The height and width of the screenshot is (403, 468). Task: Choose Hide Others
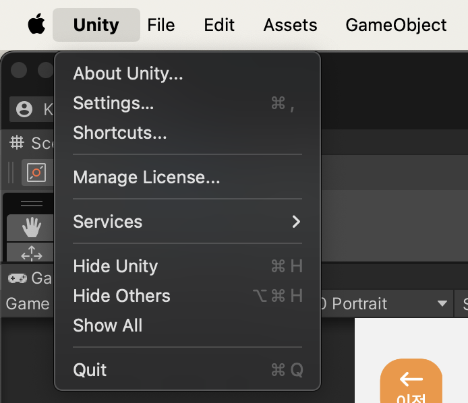[x=187, y=296]
